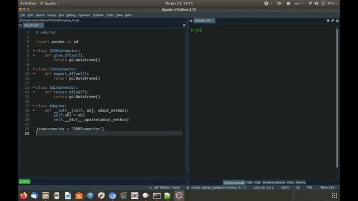Open the Debug menu
This screenshot has width=358, height=201.
(x=71, y=15)
